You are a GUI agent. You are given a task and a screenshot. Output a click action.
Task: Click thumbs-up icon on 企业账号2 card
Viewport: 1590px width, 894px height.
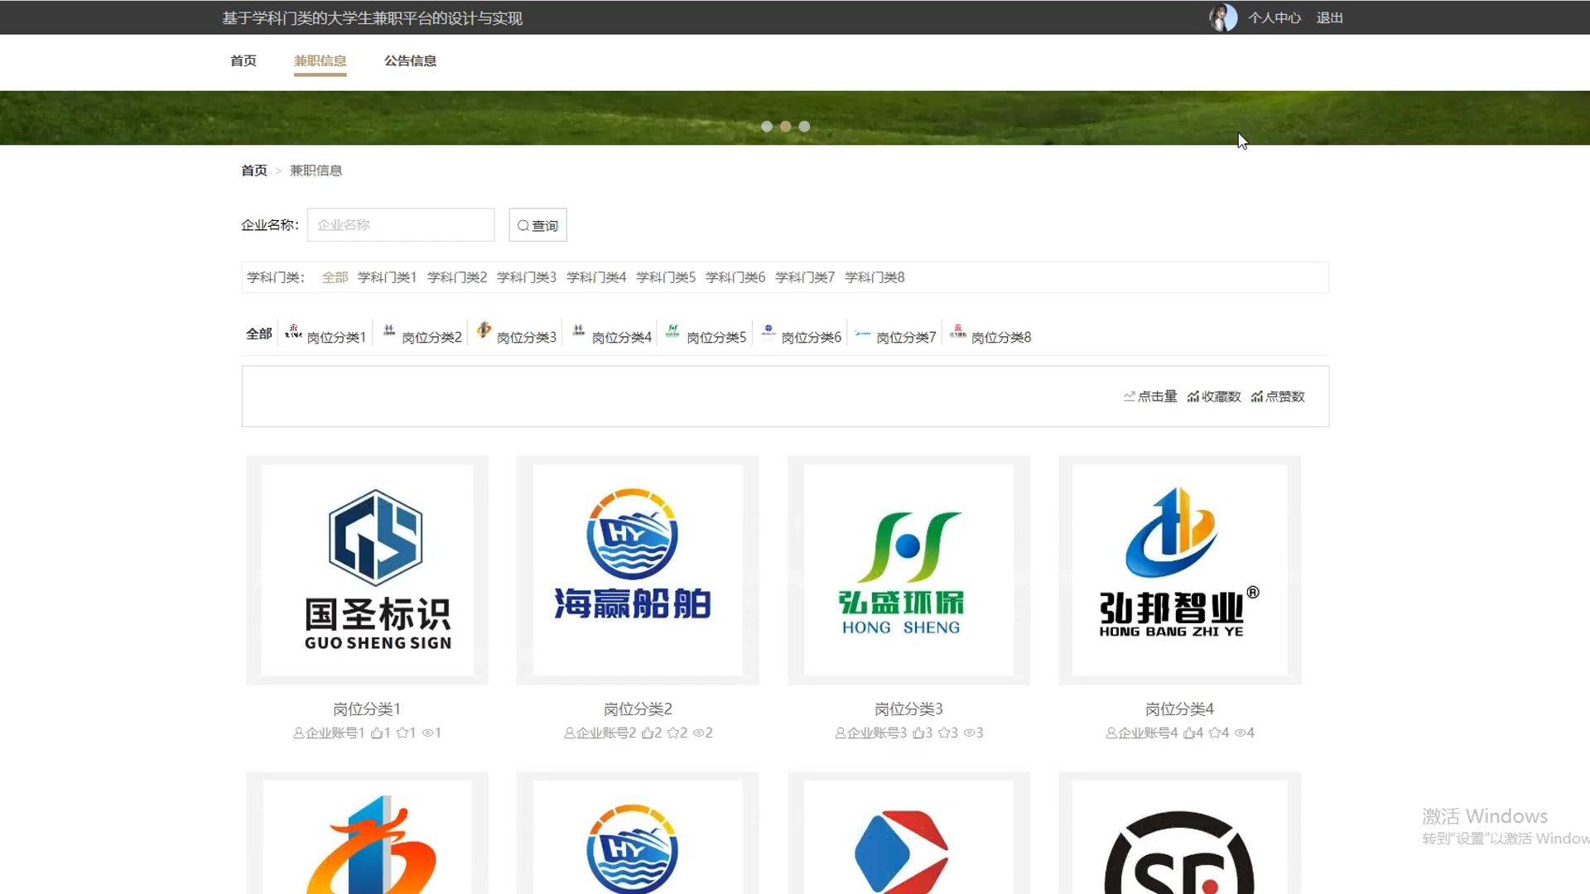[x=648, y=733]
